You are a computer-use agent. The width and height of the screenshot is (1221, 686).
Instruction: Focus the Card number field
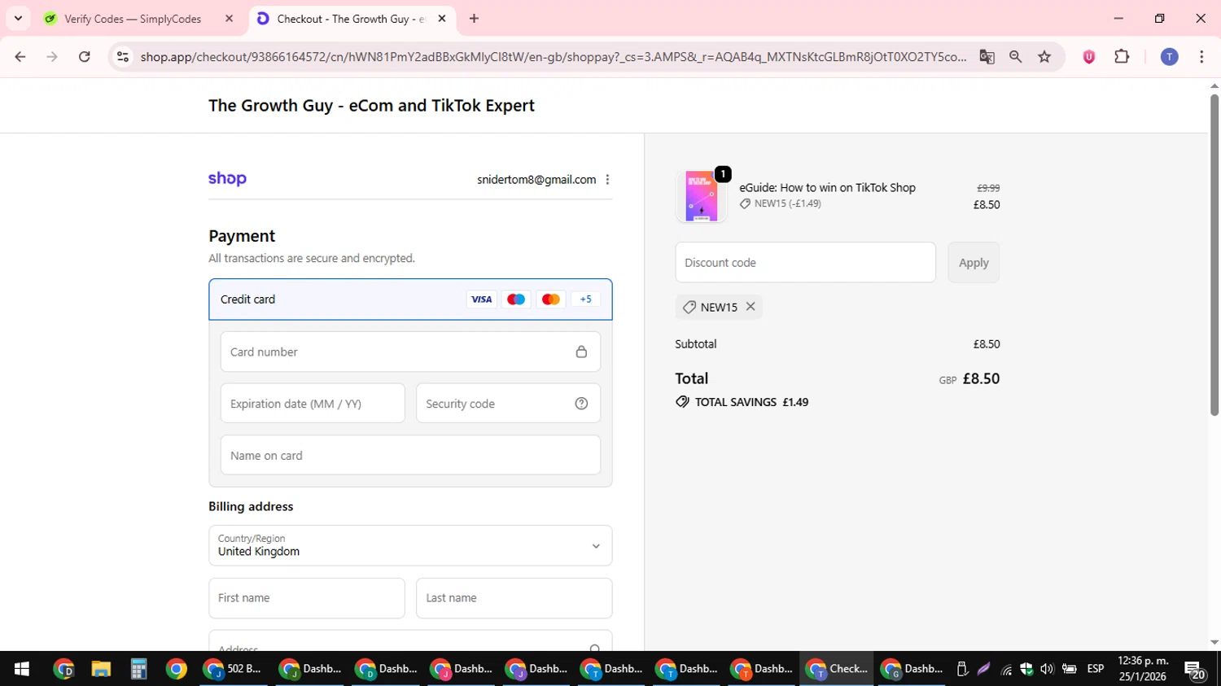(410, 352)
